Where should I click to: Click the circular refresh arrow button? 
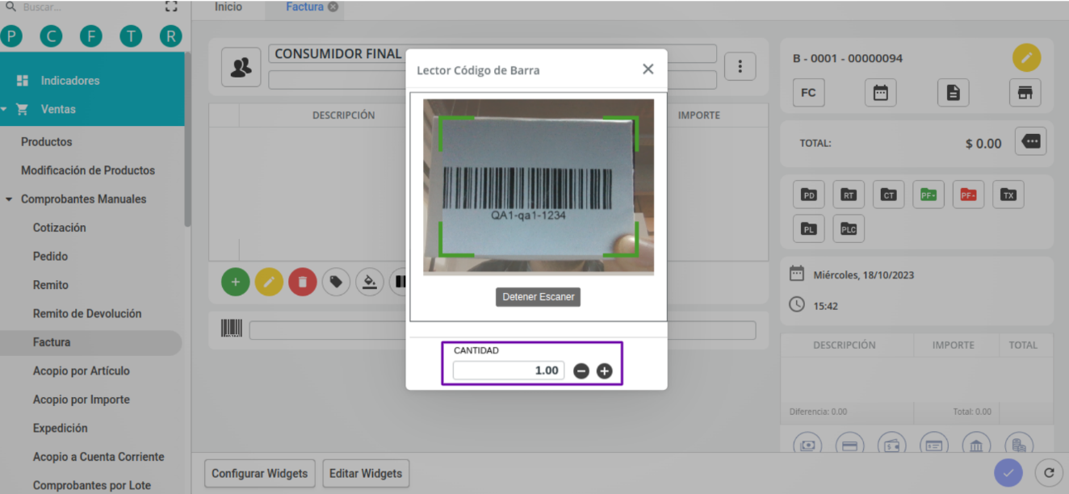pos(1048,473)
